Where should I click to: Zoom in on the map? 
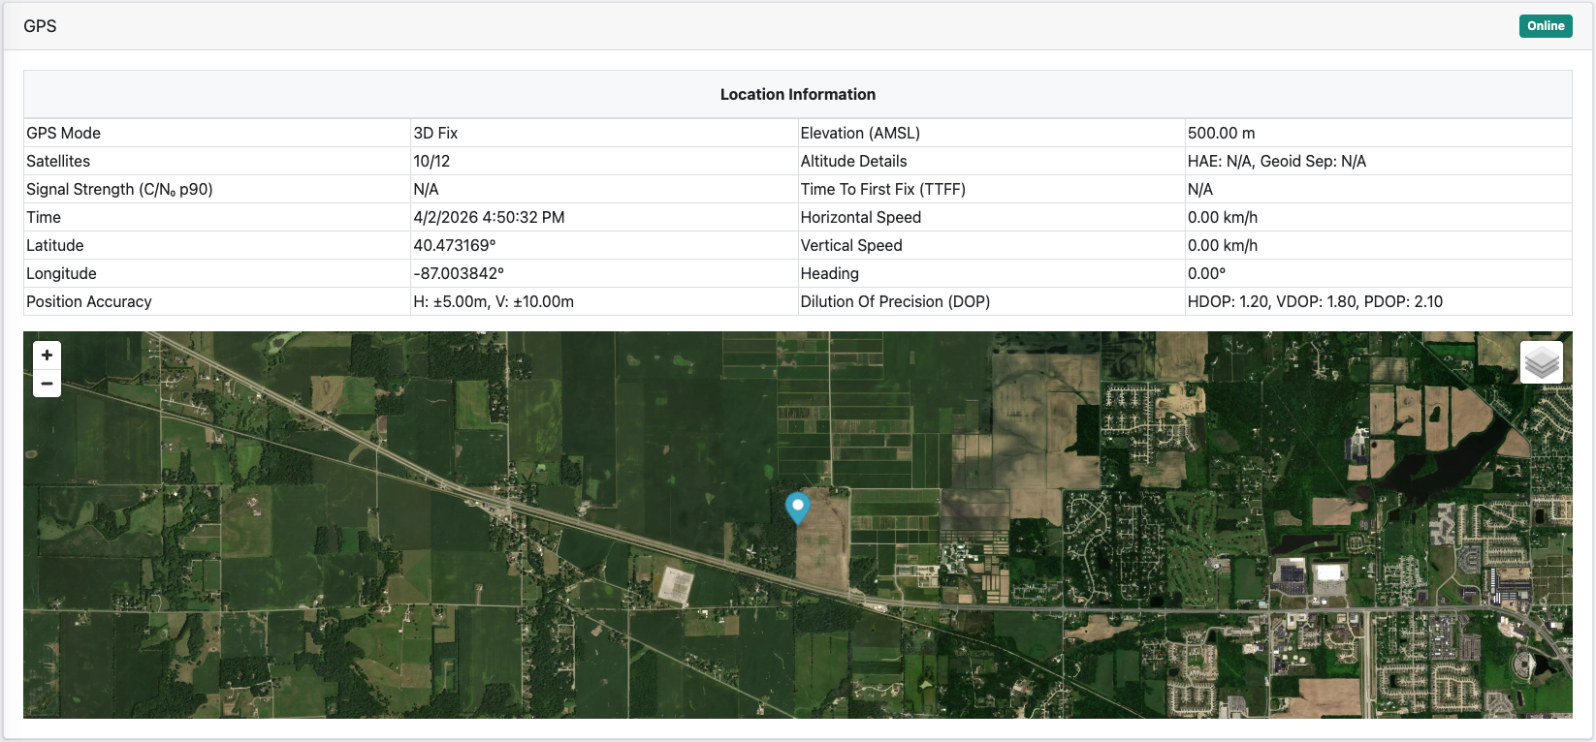pos(47,356)
